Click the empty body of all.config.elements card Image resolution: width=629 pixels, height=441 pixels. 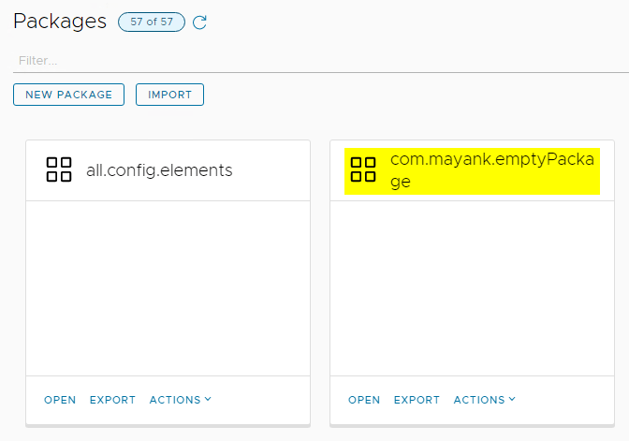pyautogui.click(x=168, y=287)
